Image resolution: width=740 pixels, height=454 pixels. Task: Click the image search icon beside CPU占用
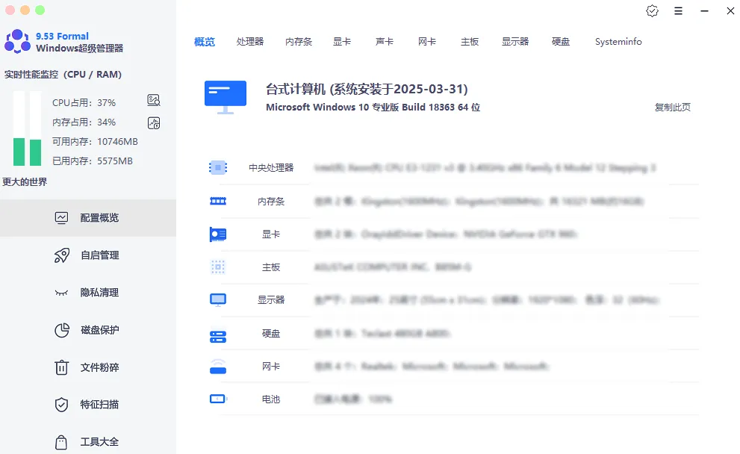pyautogui.click(x=154, y=100)
